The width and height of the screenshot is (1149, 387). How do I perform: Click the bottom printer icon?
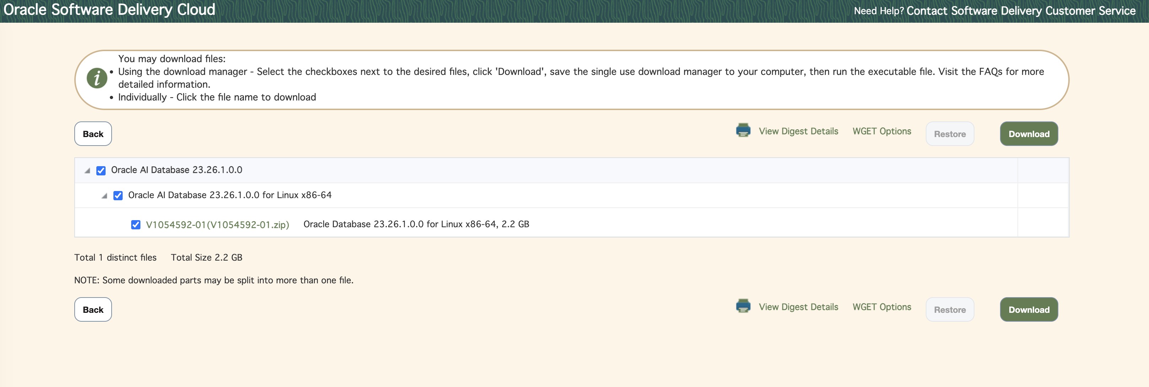(x=743, y=306)
